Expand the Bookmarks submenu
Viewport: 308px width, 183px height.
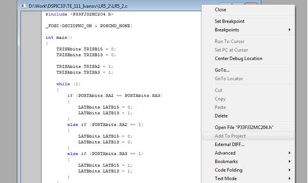coord(248,161)
